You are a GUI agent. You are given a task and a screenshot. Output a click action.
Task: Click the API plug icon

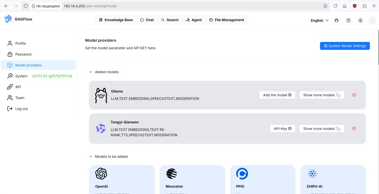tap(10, 87)
